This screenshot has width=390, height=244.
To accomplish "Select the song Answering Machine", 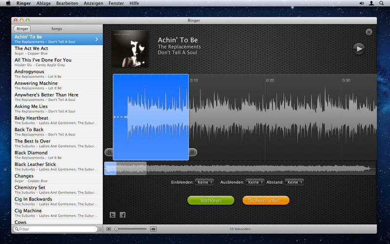I will coord(57,85).
